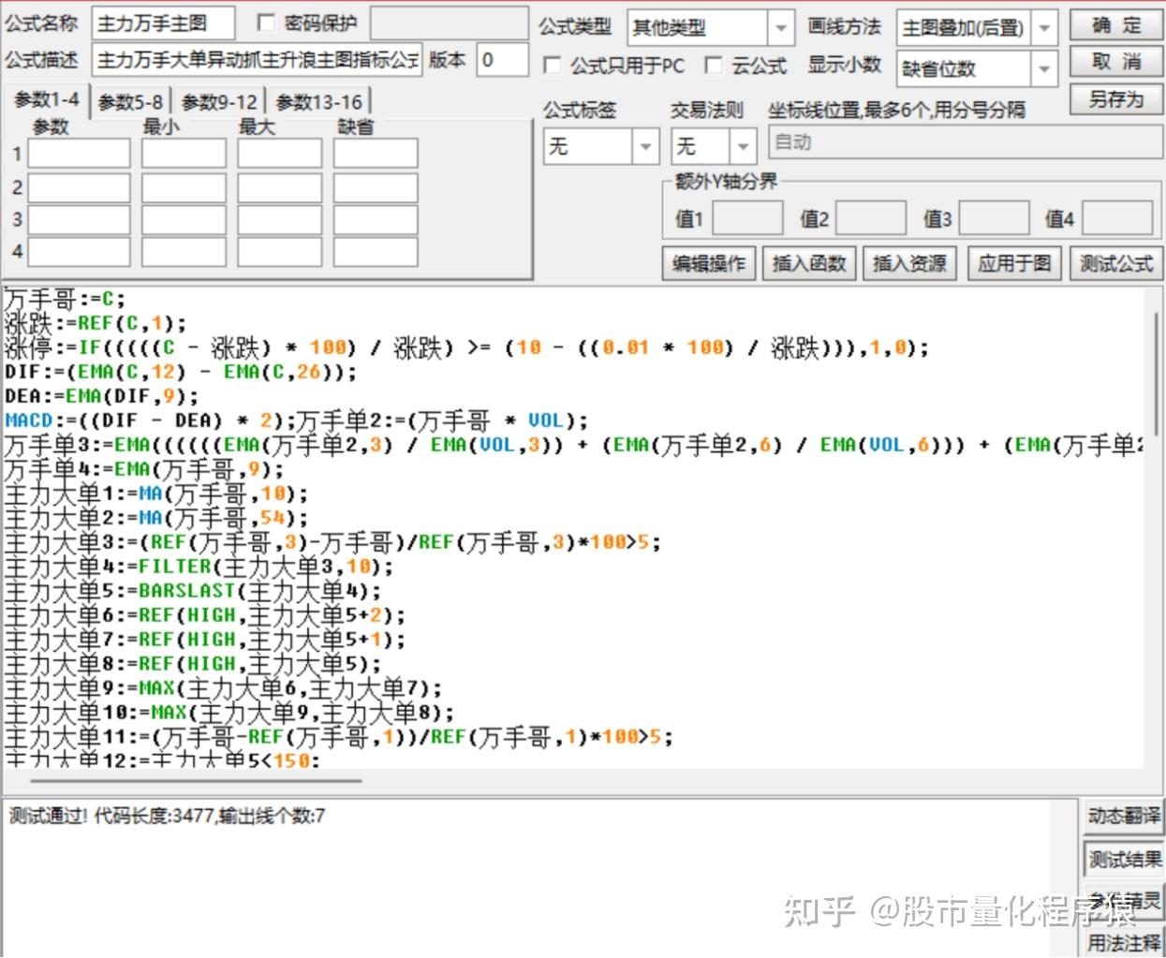The width and height of the screenshot is (1166, 958).
Task: Click the 另存为 save-as button
Action: click(1114, 100)
